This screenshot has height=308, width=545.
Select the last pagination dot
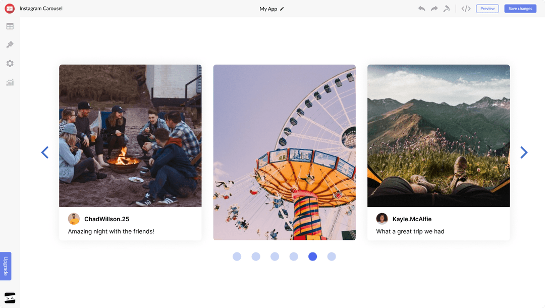tap(332, 256)
